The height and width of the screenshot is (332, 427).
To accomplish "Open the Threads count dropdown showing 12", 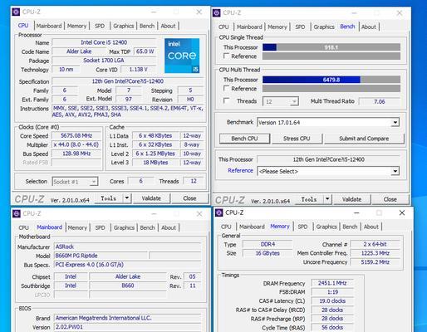I will point(281,101).
